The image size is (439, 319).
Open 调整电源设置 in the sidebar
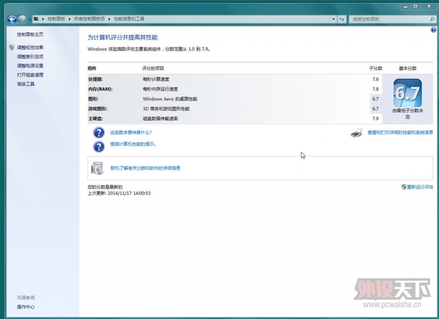pos(30,66)
